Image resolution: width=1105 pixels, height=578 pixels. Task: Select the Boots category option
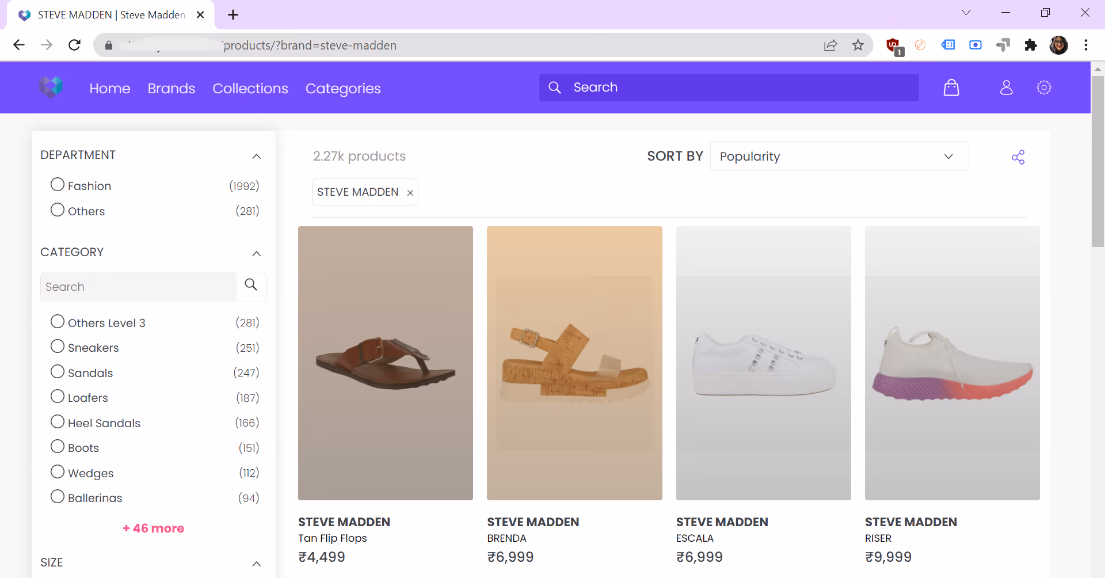click(x=58, y=446)
